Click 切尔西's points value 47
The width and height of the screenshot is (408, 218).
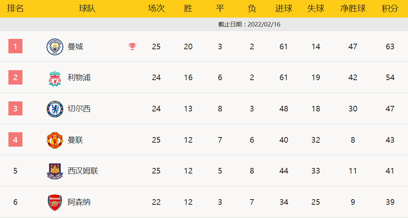(390, 109)
